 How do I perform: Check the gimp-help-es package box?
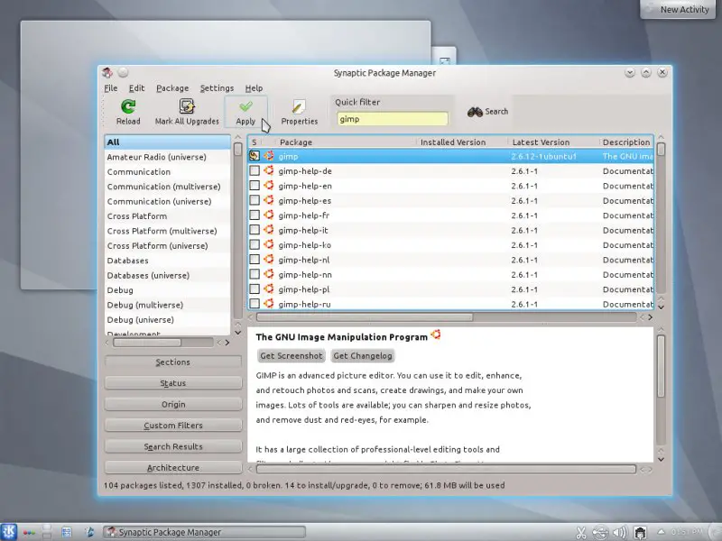point(255,200)
